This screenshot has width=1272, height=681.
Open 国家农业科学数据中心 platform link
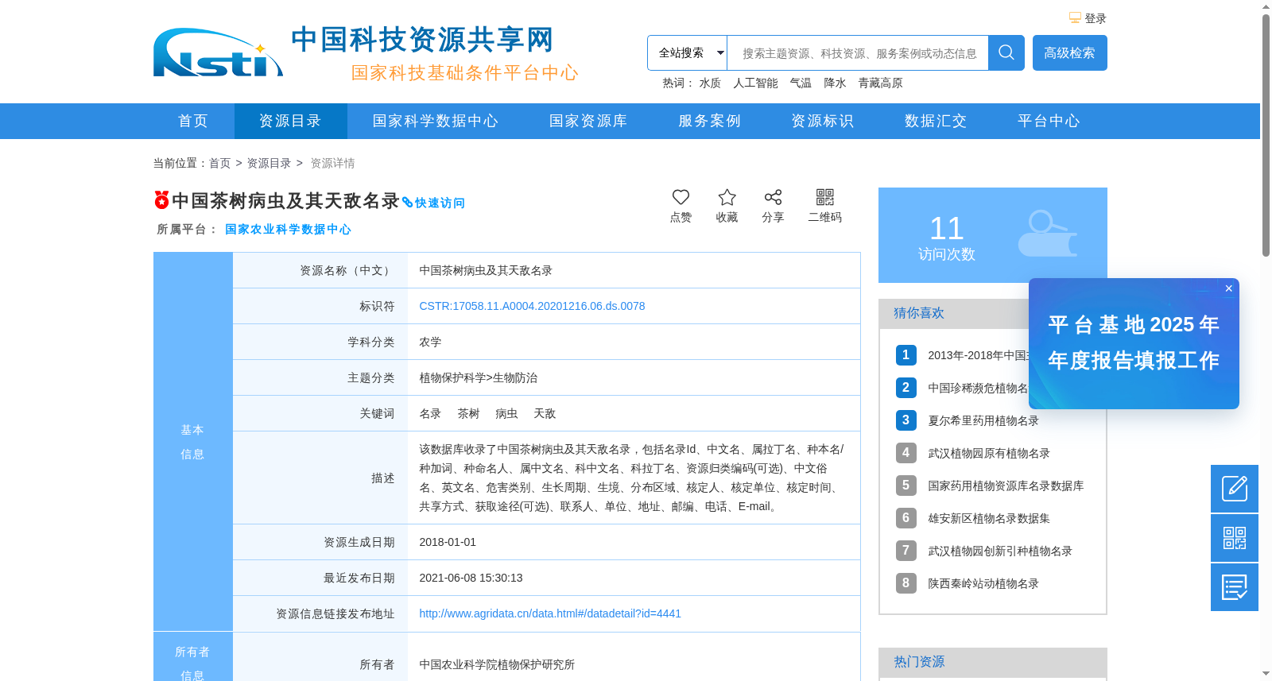click(288, 229)
